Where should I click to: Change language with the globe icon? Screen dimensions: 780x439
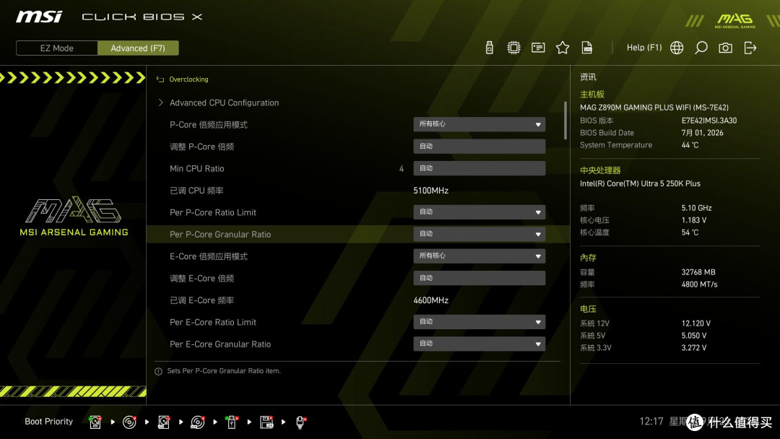click(677, 48)
